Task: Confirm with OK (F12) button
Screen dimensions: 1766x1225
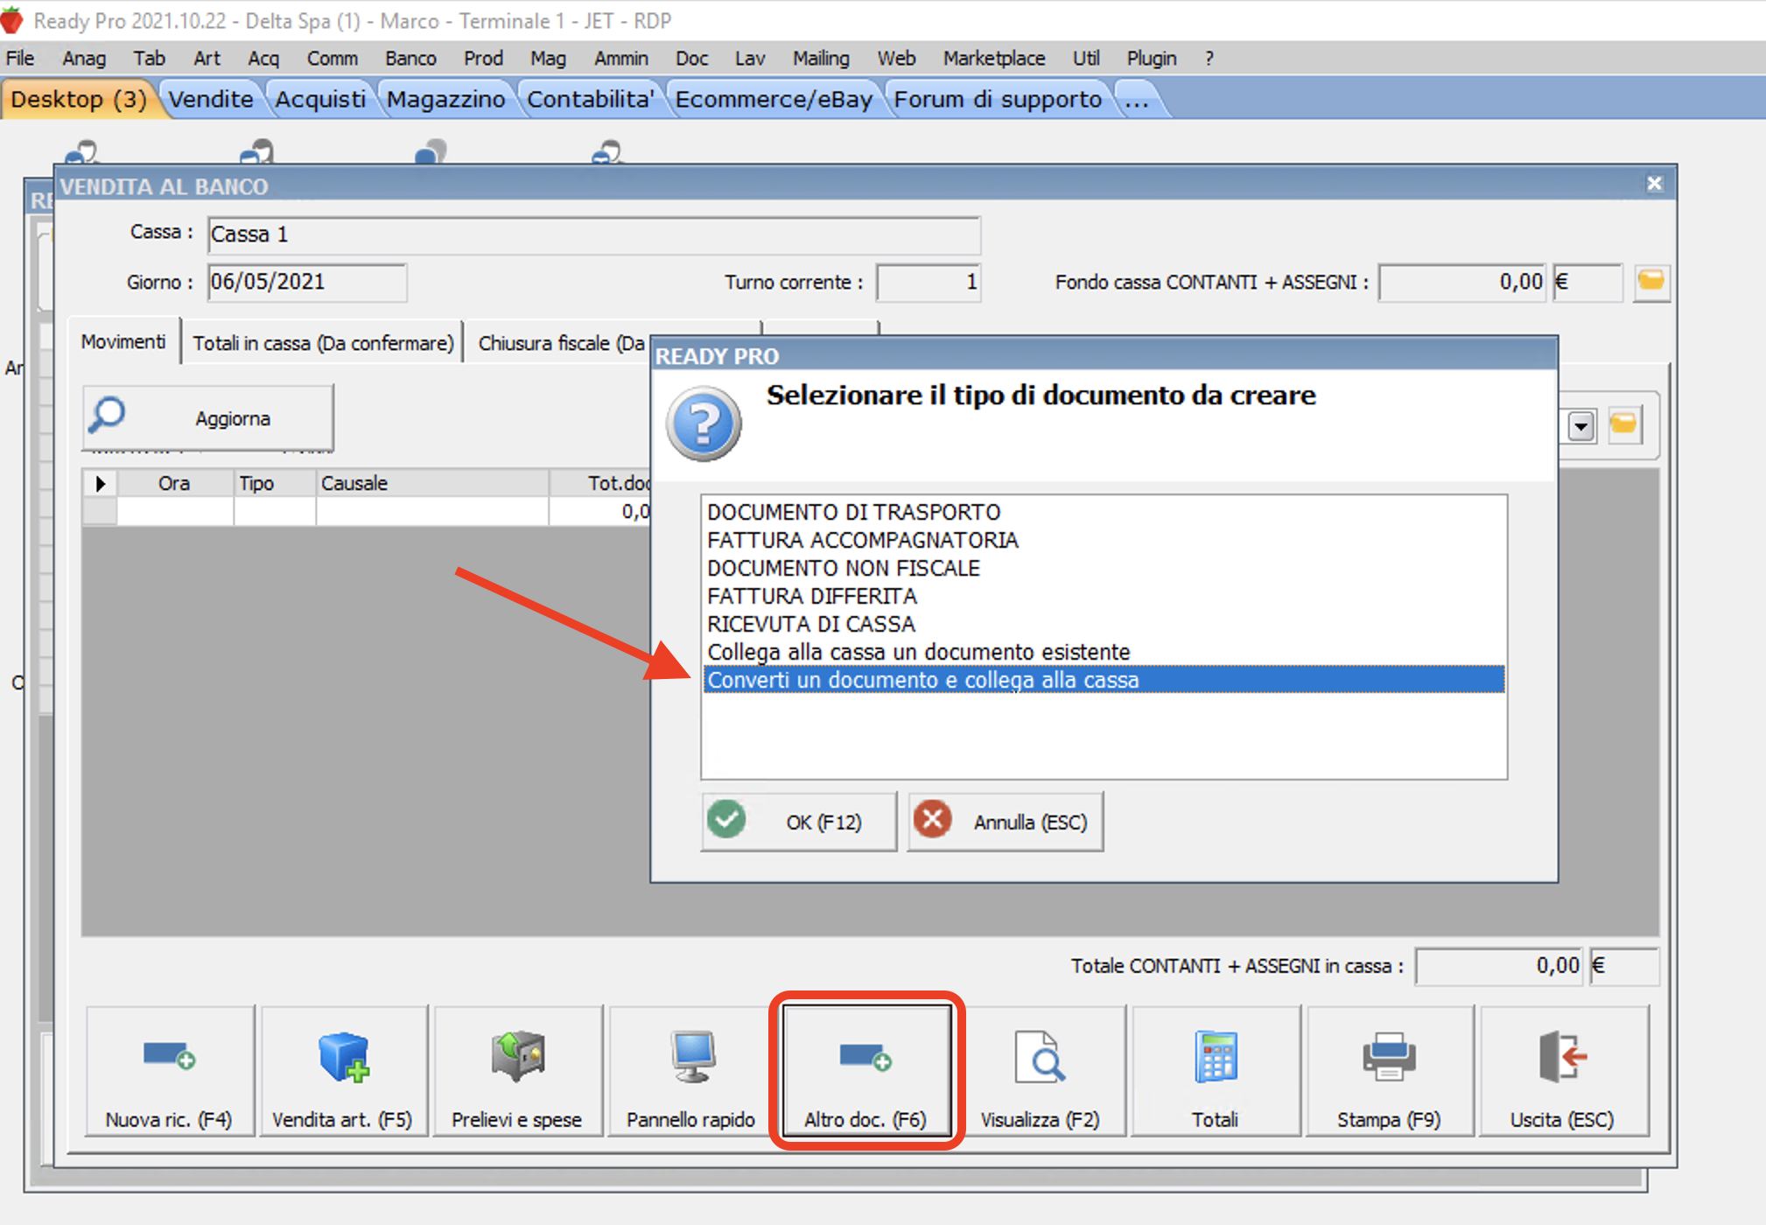Action: (x=799, y=821)
